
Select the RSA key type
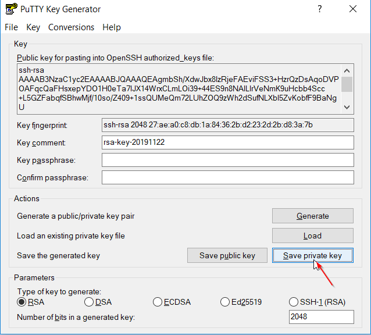pyautogui.click(x=22, y=302)
